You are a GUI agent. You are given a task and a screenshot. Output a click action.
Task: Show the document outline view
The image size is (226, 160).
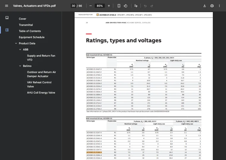7,30
